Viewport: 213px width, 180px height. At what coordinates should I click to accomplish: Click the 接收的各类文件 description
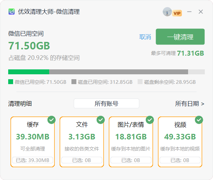coord(82,149)
